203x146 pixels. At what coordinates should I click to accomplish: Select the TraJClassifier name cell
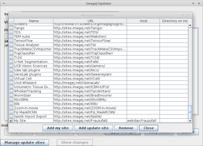pos(34,53)
